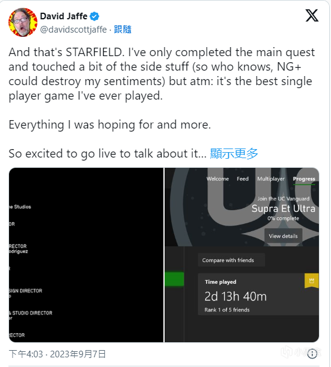
Task: Open David Jaffe display name
Action: point(63,16)
